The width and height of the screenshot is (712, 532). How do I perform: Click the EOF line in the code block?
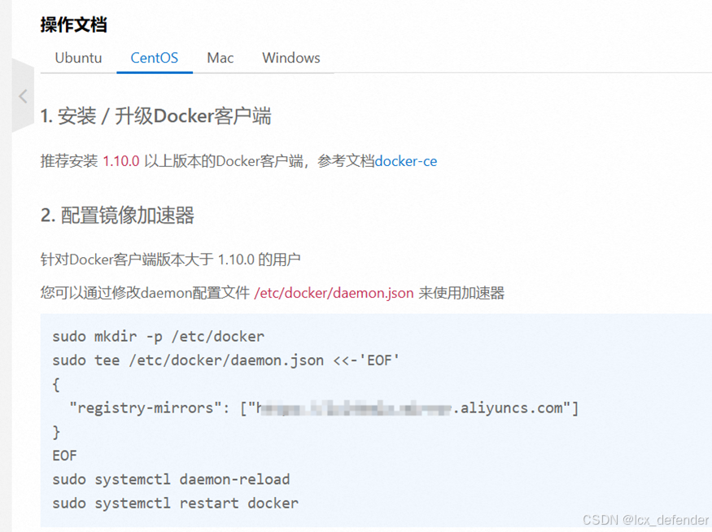tap(64, 456)
